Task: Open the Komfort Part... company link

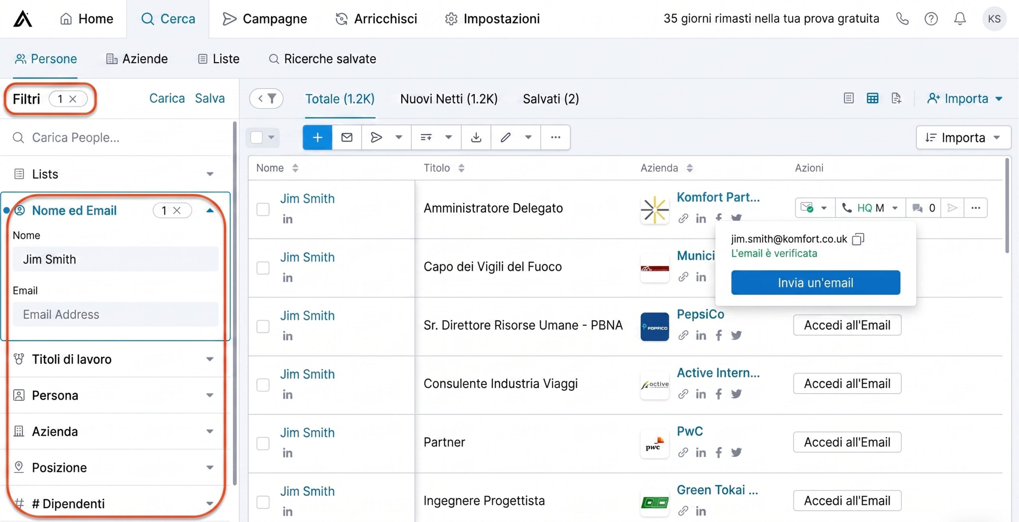Action: pyautogui.click(x=718, y=197)
